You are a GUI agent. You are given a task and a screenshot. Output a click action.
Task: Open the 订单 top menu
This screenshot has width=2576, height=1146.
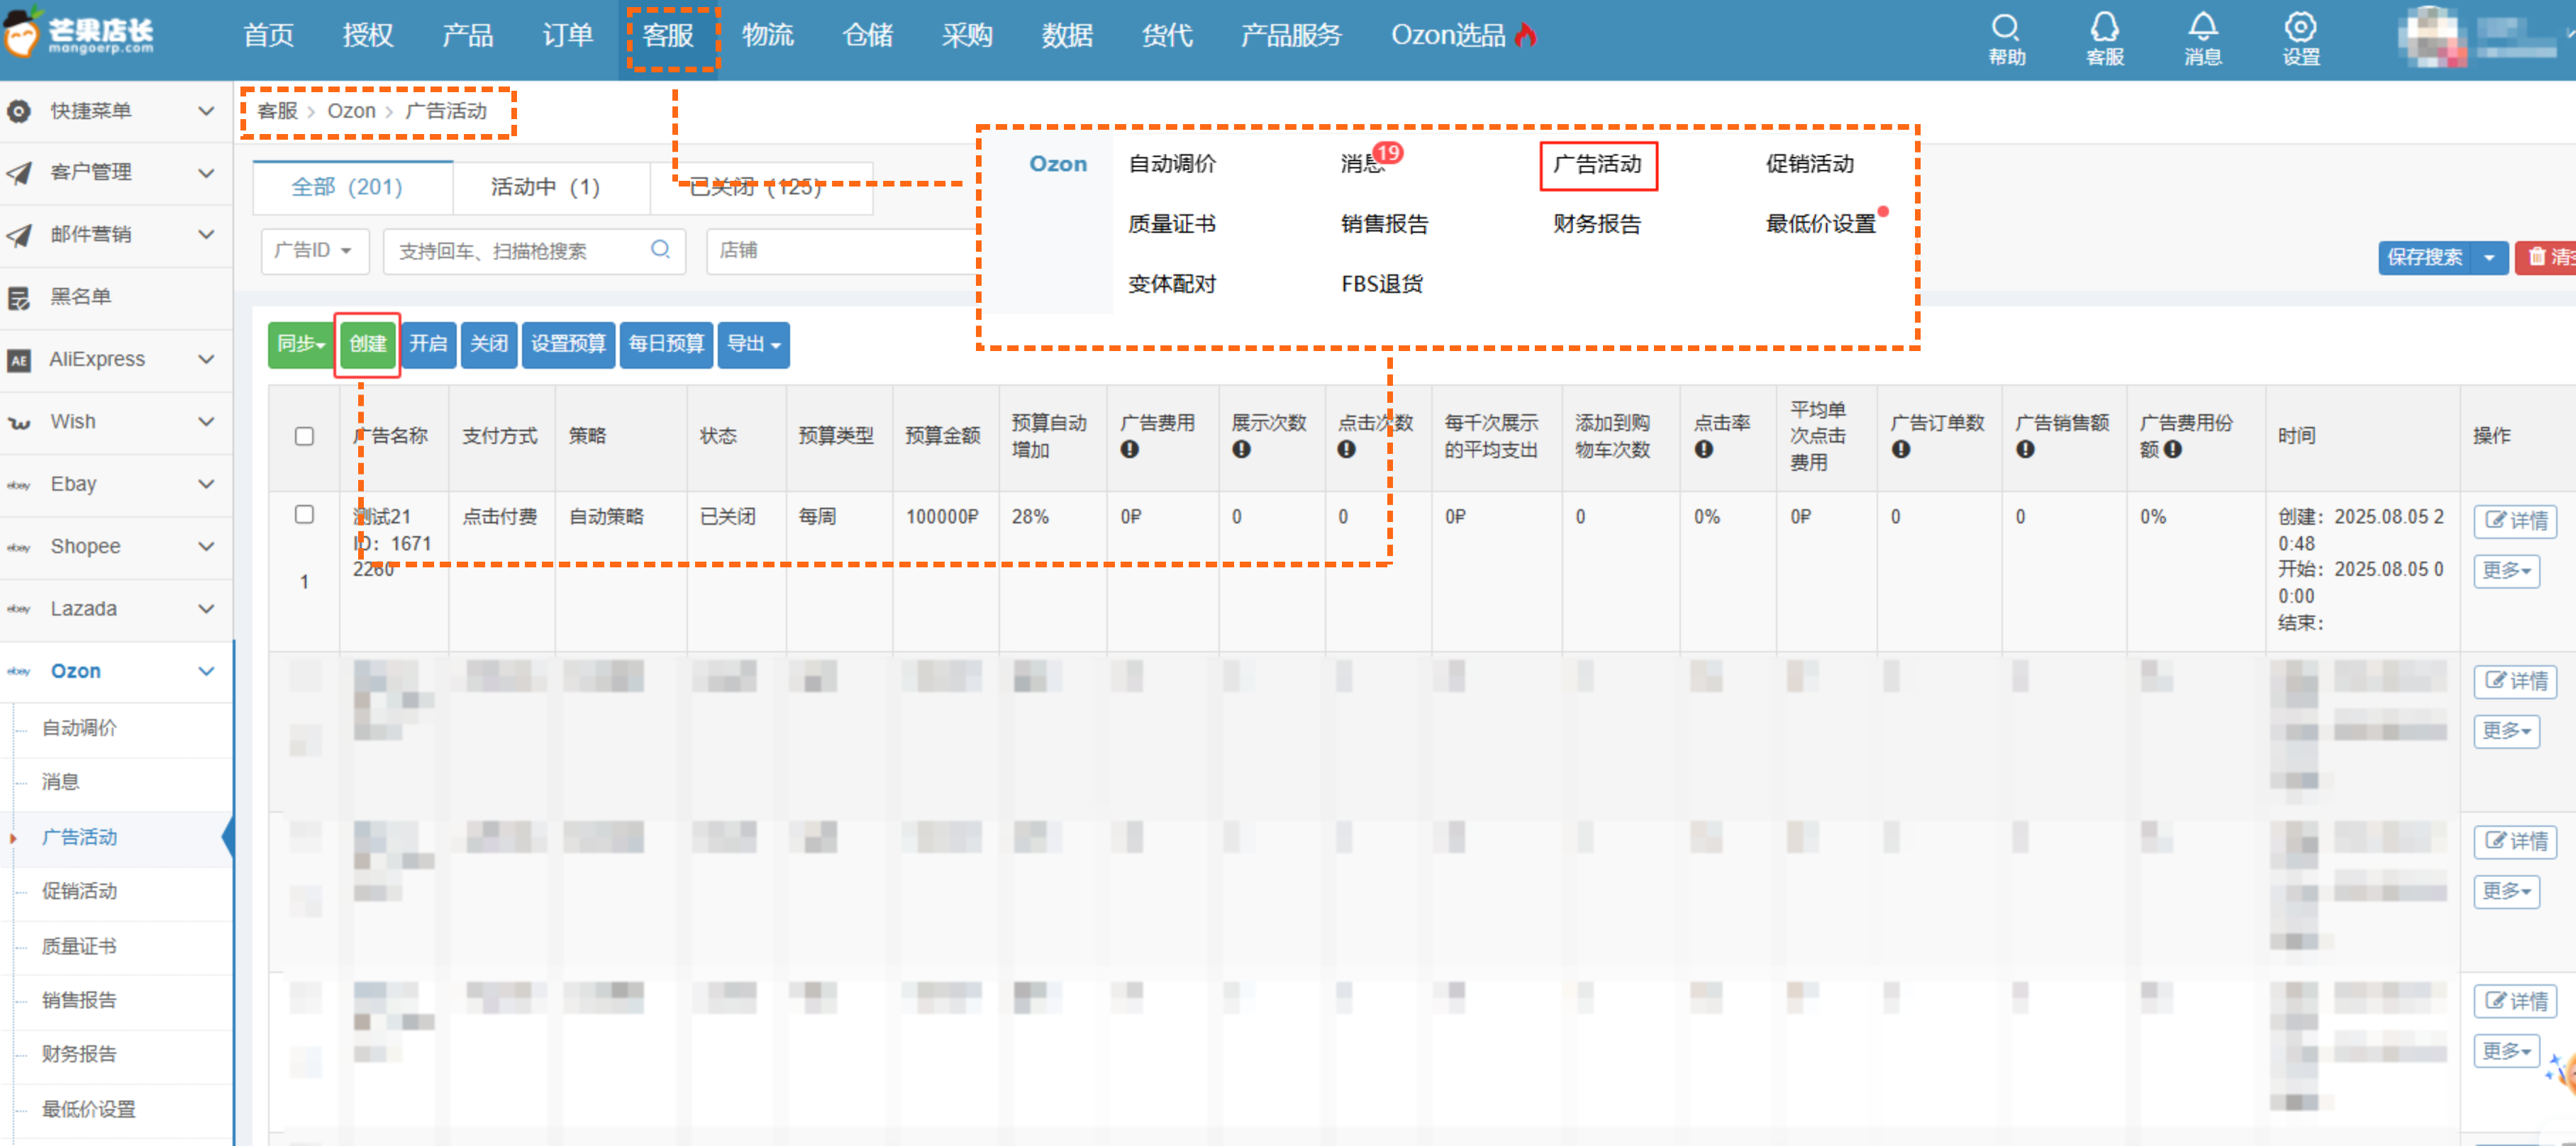[x=567, y=36]
